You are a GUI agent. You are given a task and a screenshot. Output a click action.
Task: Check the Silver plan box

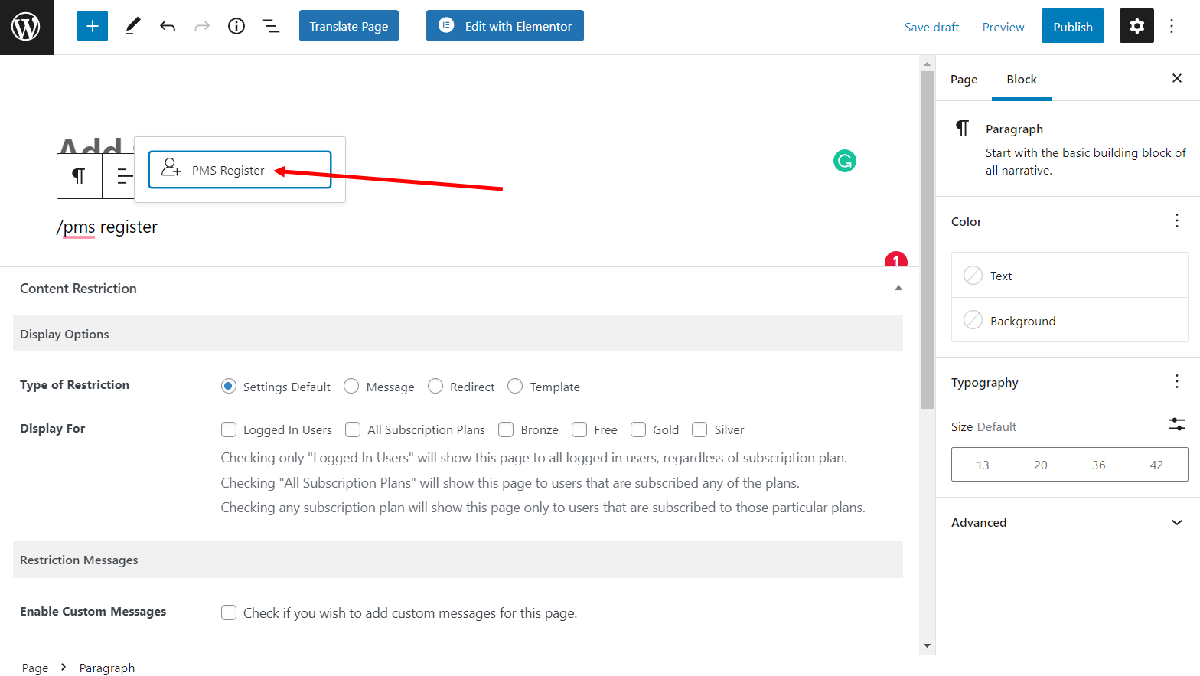[x=699, y=429]
